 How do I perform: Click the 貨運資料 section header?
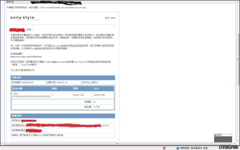click(x=63, y=116)
